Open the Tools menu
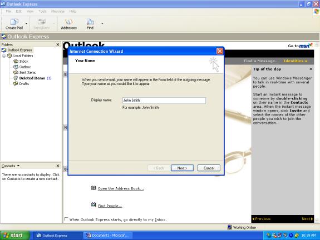The width and height of the screenshot is (320, 240). click(42, 11)
